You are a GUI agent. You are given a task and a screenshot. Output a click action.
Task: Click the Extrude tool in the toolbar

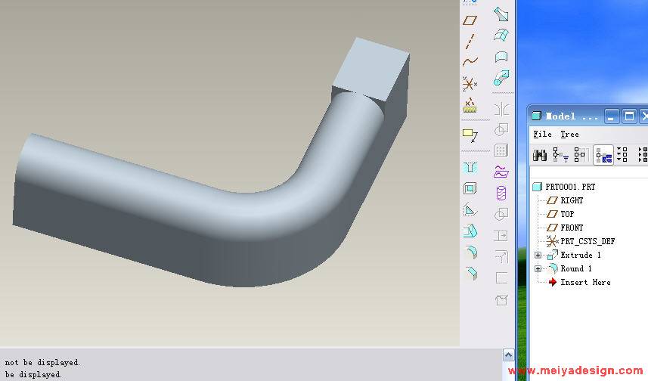point(501,14)
